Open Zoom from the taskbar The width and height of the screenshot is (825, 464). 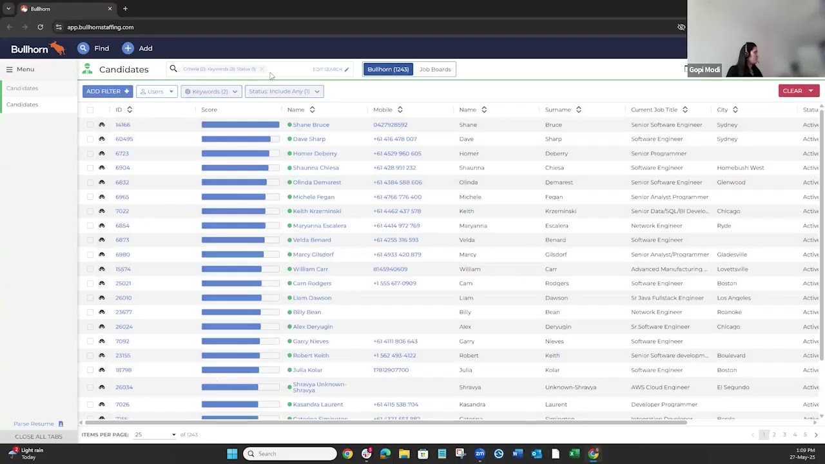click(x=480, y=454)
